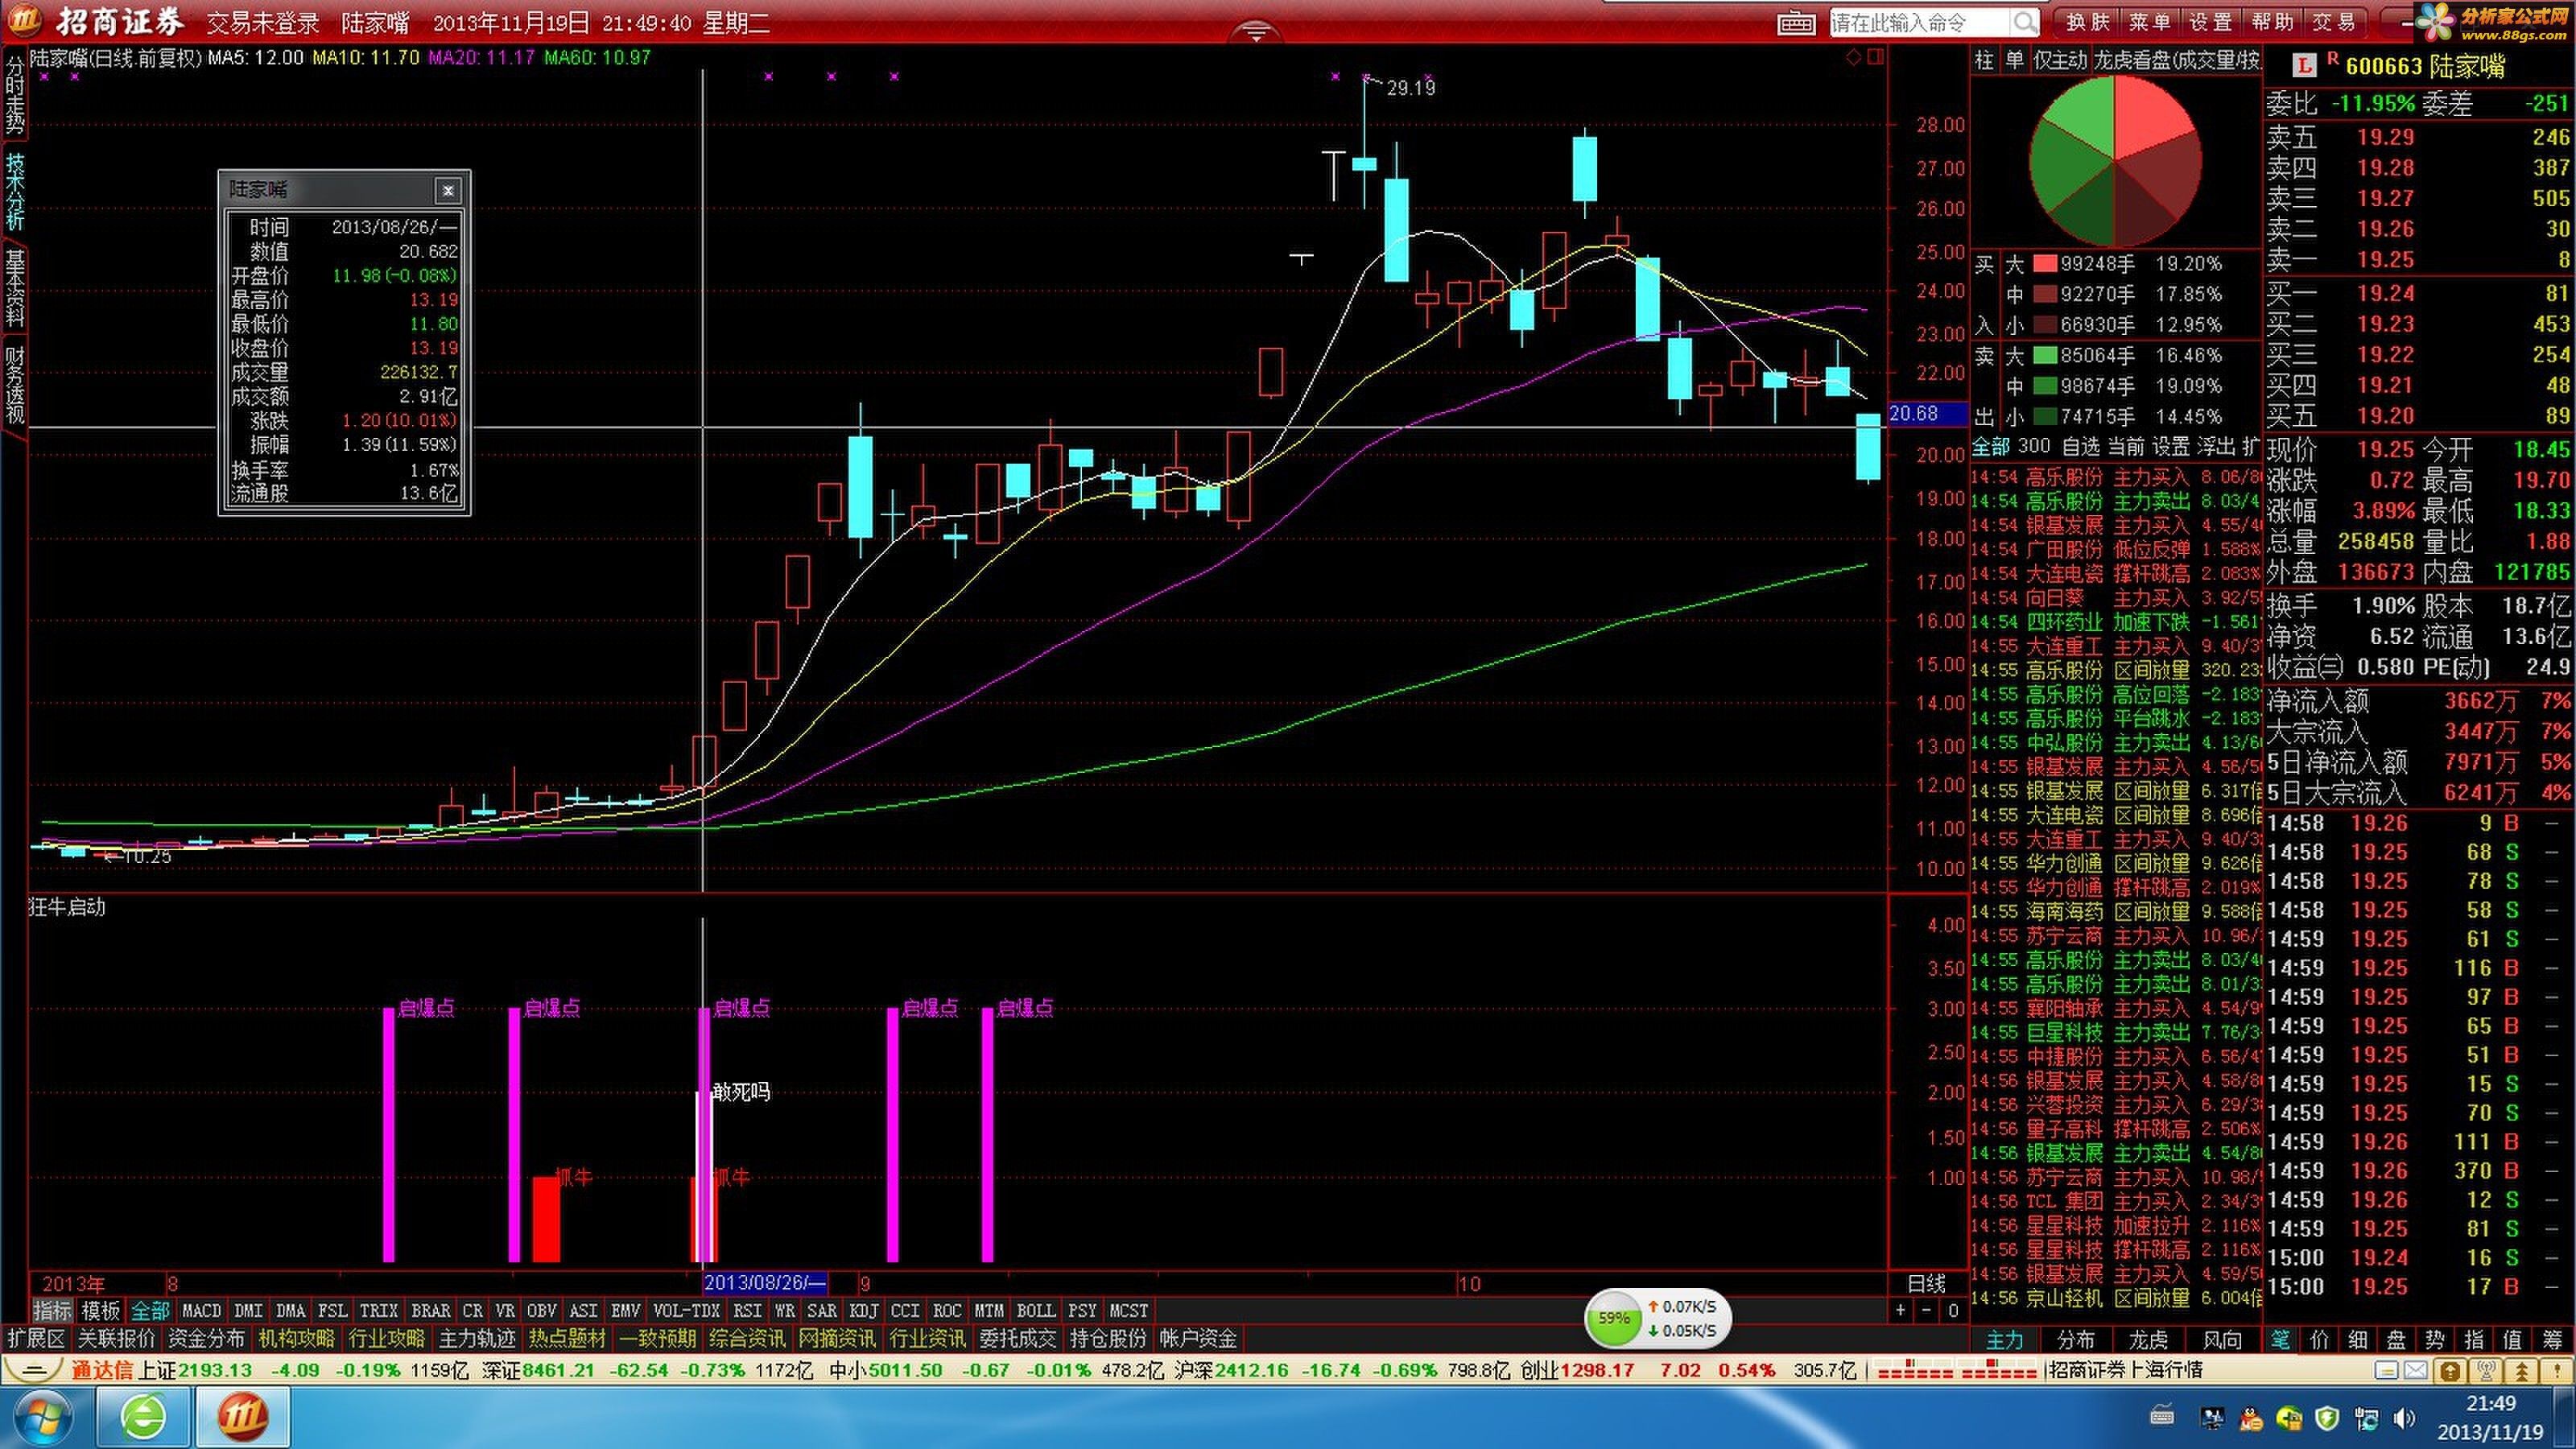
Task: Click the plus zoom button below chart
Action: click(x=1900, y=1311)
